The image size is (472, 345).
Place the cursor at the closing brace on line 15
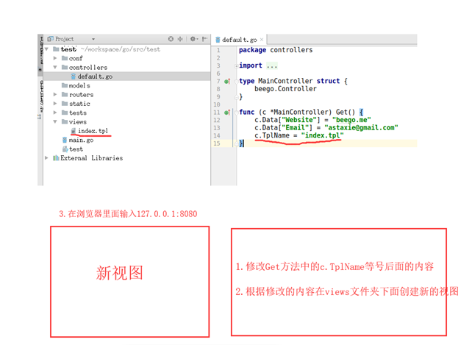(x=241, y=143)
